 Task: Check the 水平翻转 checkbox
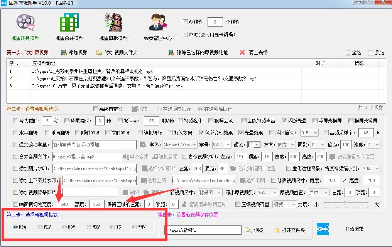point(15,133)
